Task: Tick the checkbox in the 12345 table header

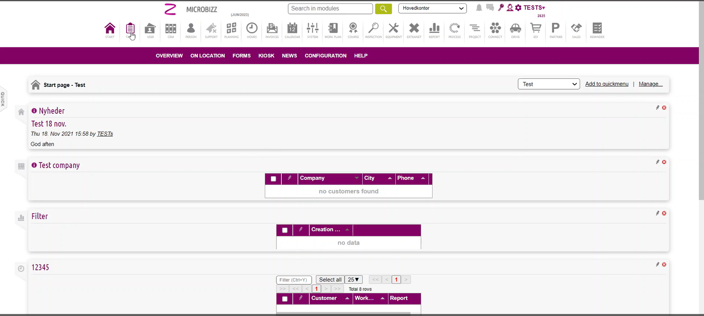Action: 285,299
